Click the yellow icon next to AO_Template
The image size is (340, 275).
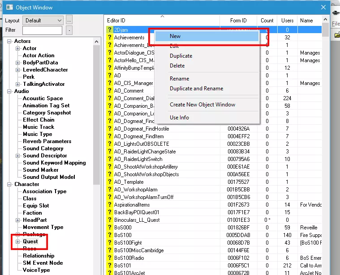click(109, 182)
